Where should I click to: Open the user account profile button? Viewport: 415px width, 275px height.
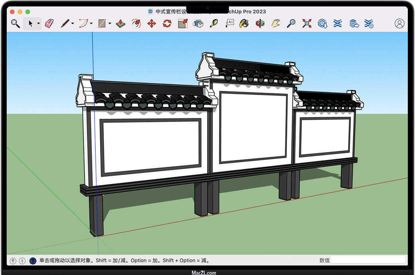(x=399, y=24)
